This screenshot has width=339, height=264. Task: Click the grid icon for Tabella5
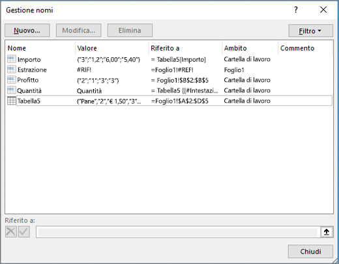click(x=12, y=101)
